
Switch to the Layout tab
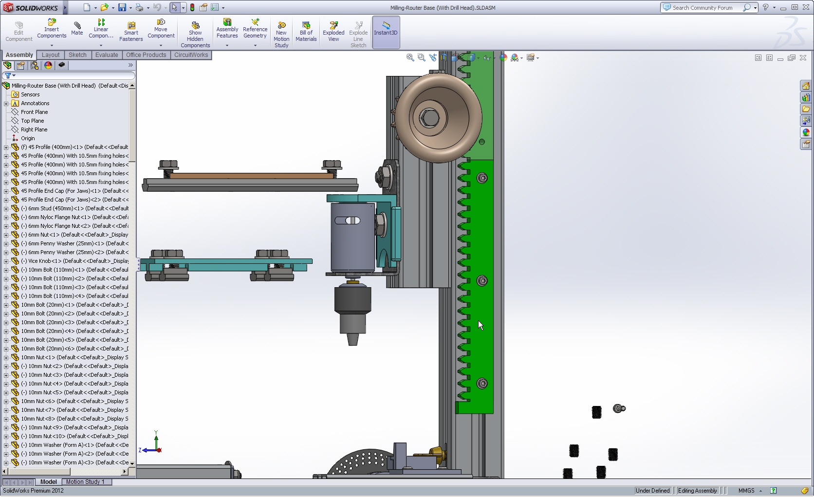point(51,55)
